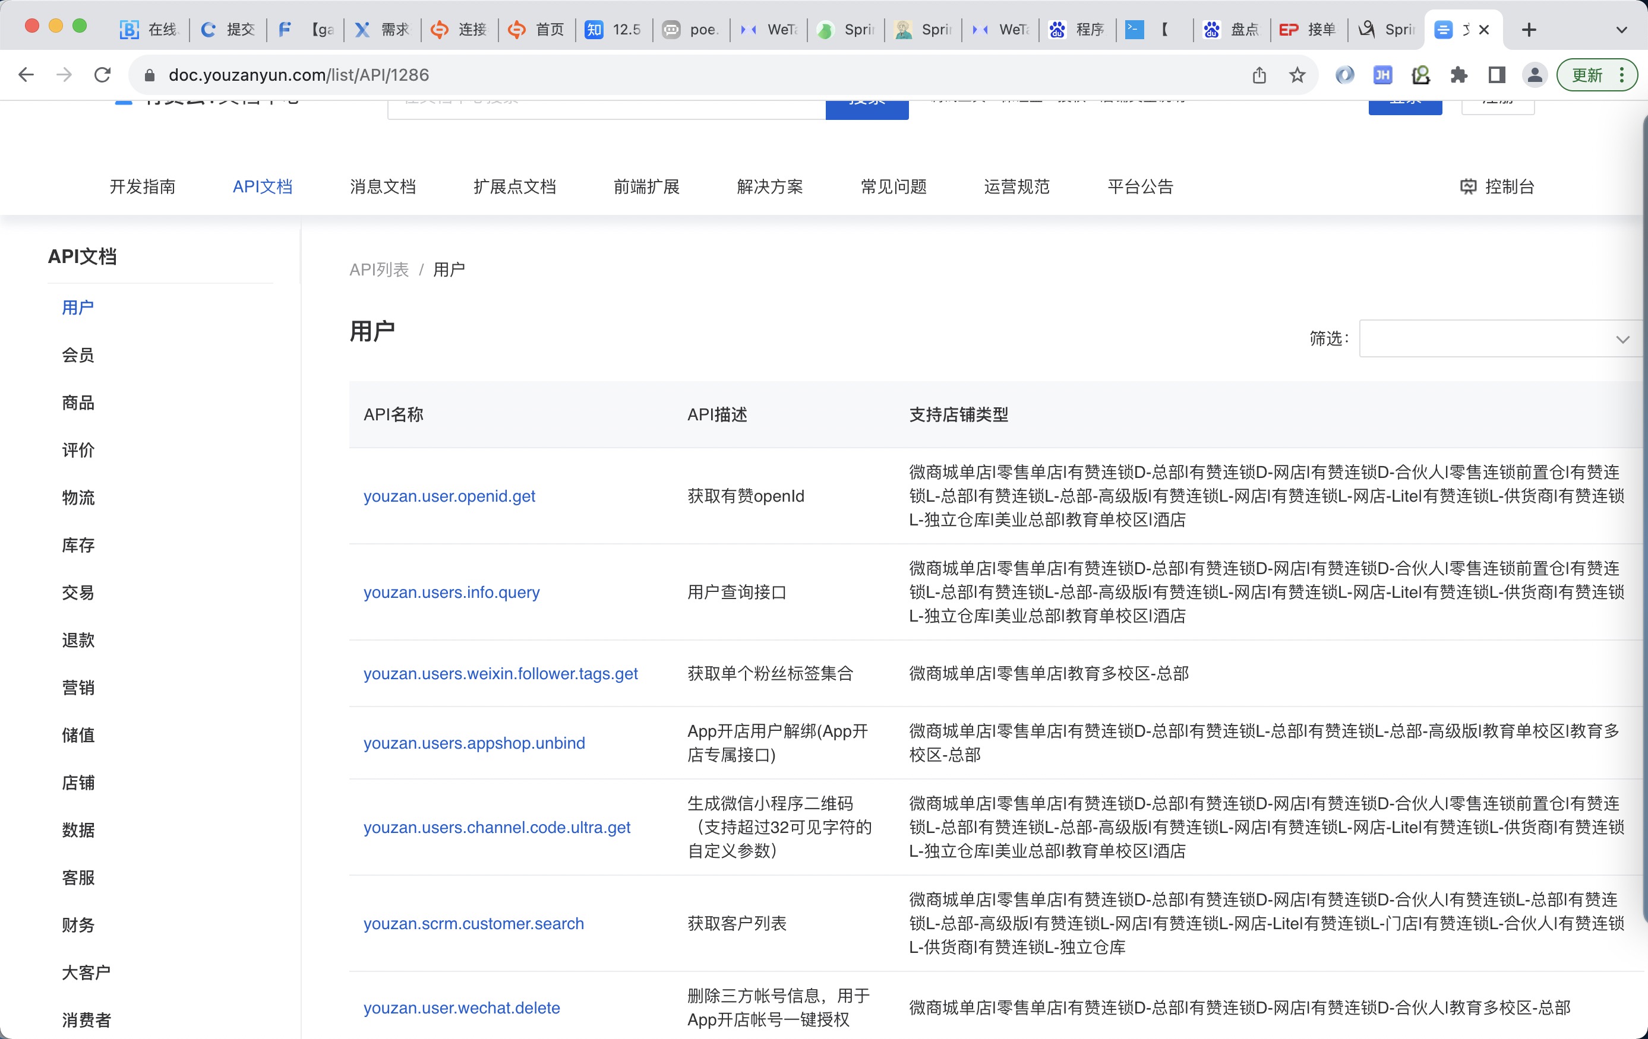Toggle the browser side panel icon
Viewport: 1648px width, 1039px height.
coord(1497,75)
